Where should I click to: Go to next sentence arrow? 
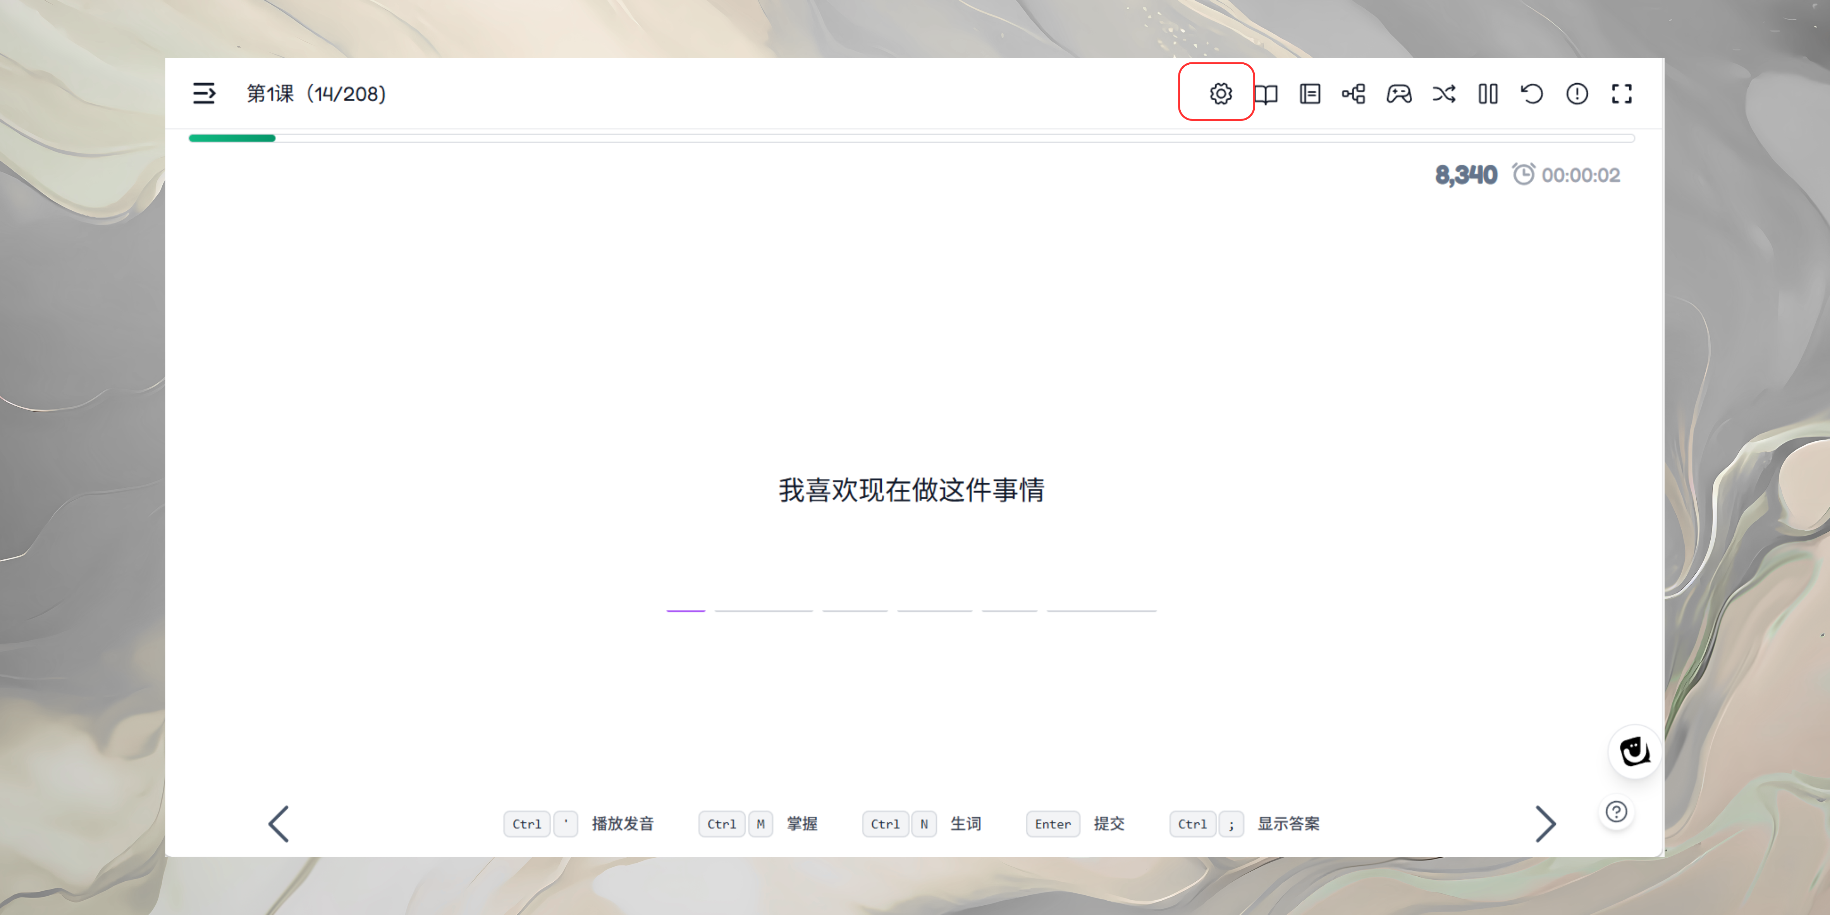[1545, 823]
